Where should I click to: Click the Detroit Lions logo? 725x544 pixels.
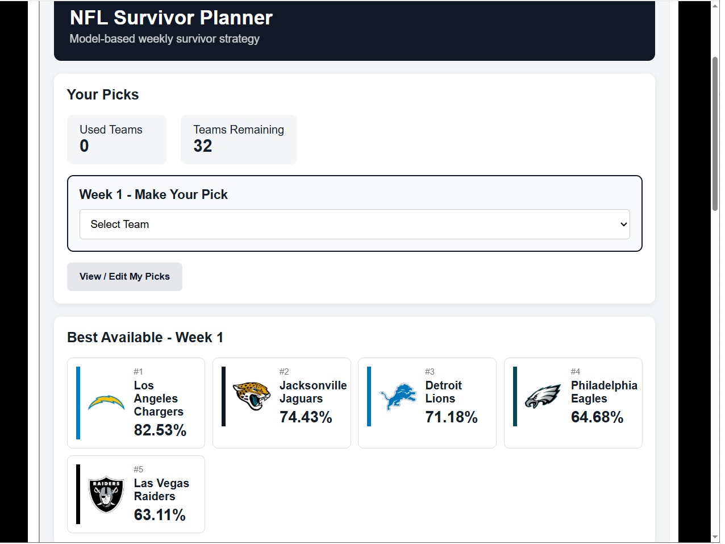(398, 396)
